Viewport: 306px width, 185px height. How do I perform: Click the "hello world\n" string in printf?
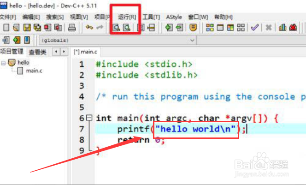(196, 129)
